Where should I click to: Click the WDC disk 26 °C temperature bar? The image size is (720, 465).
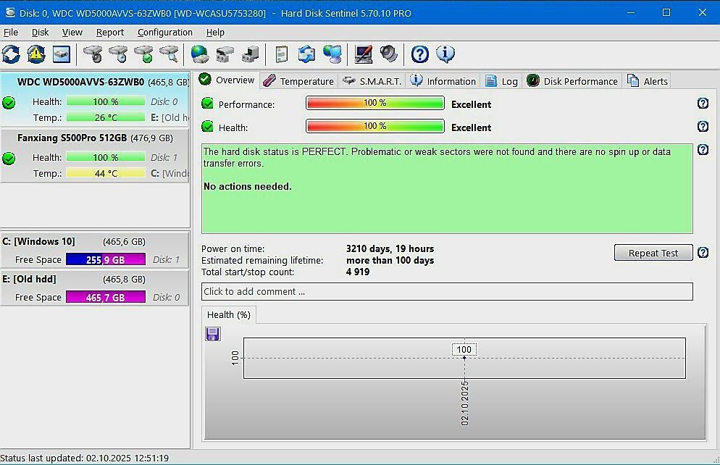coord(106,117)
